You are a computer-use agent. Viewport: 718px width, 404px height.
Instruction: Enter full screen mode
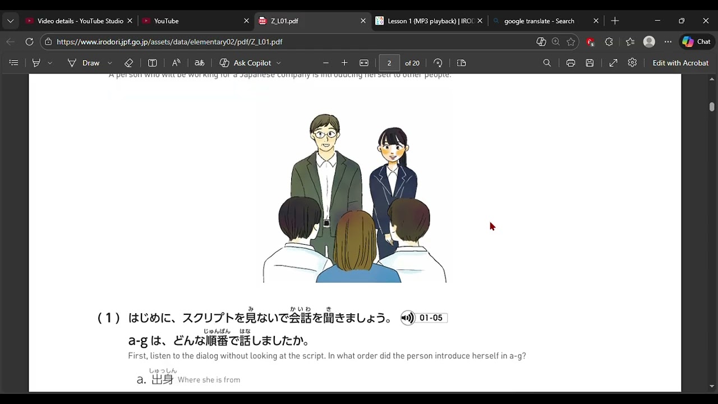pos(613,63)
